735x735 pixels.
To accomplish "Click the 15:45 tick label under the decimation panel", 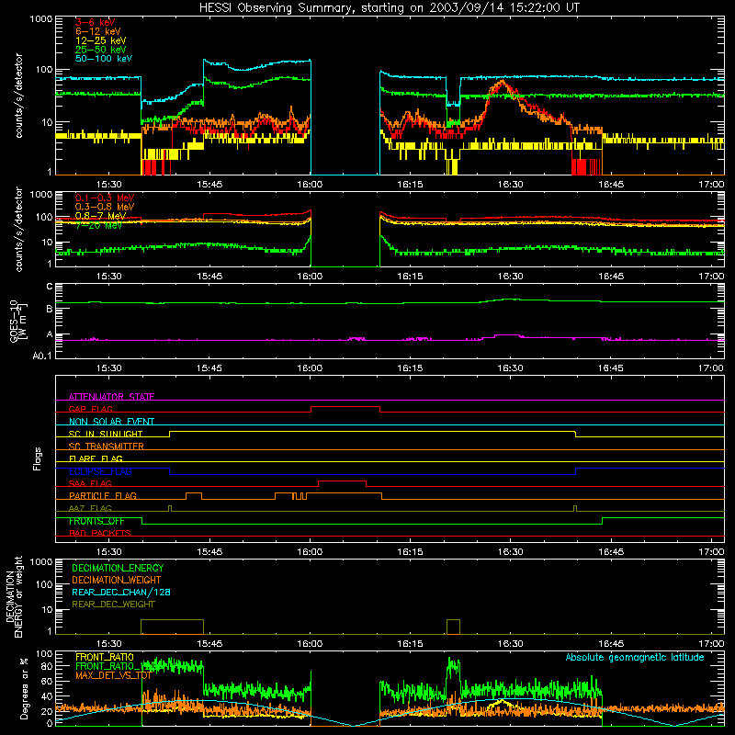I will (209, 644).
